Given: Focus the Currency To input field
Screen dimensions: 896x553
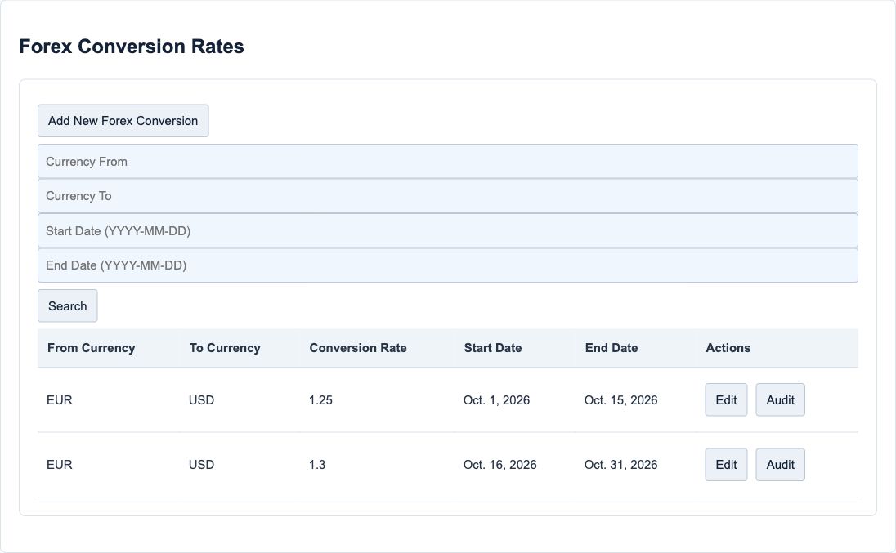Looking at the screenshot, I should 447,196.
